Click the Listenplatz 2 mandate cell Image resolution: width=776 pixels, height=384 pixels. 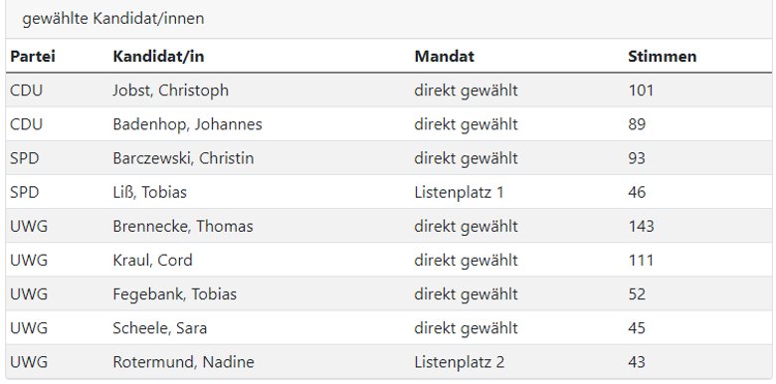click(x=460, y=362)
